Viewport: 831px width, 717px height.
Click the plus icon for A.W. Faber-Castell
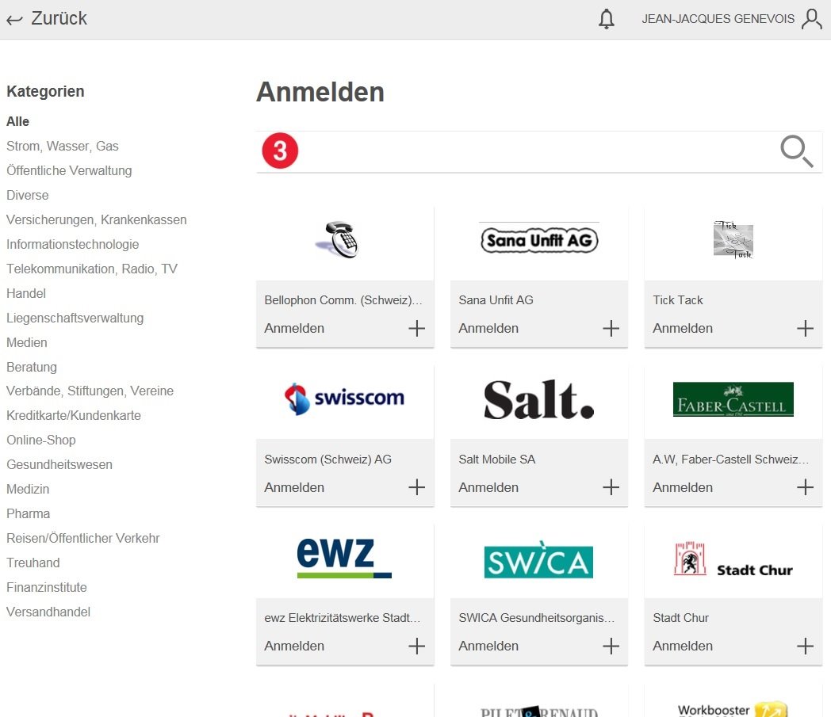coord(805,487)
